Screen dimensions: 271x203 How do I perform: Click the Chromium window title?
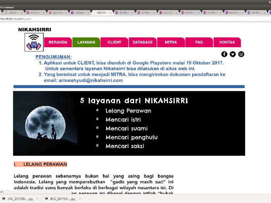tap(7, 7)
